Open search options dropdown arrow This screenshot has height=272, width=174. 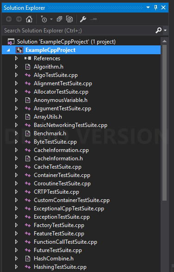(165, 31)
